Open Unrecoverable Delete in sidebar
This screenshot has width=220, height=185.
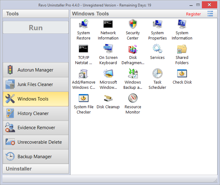click(x=36, y=142)
